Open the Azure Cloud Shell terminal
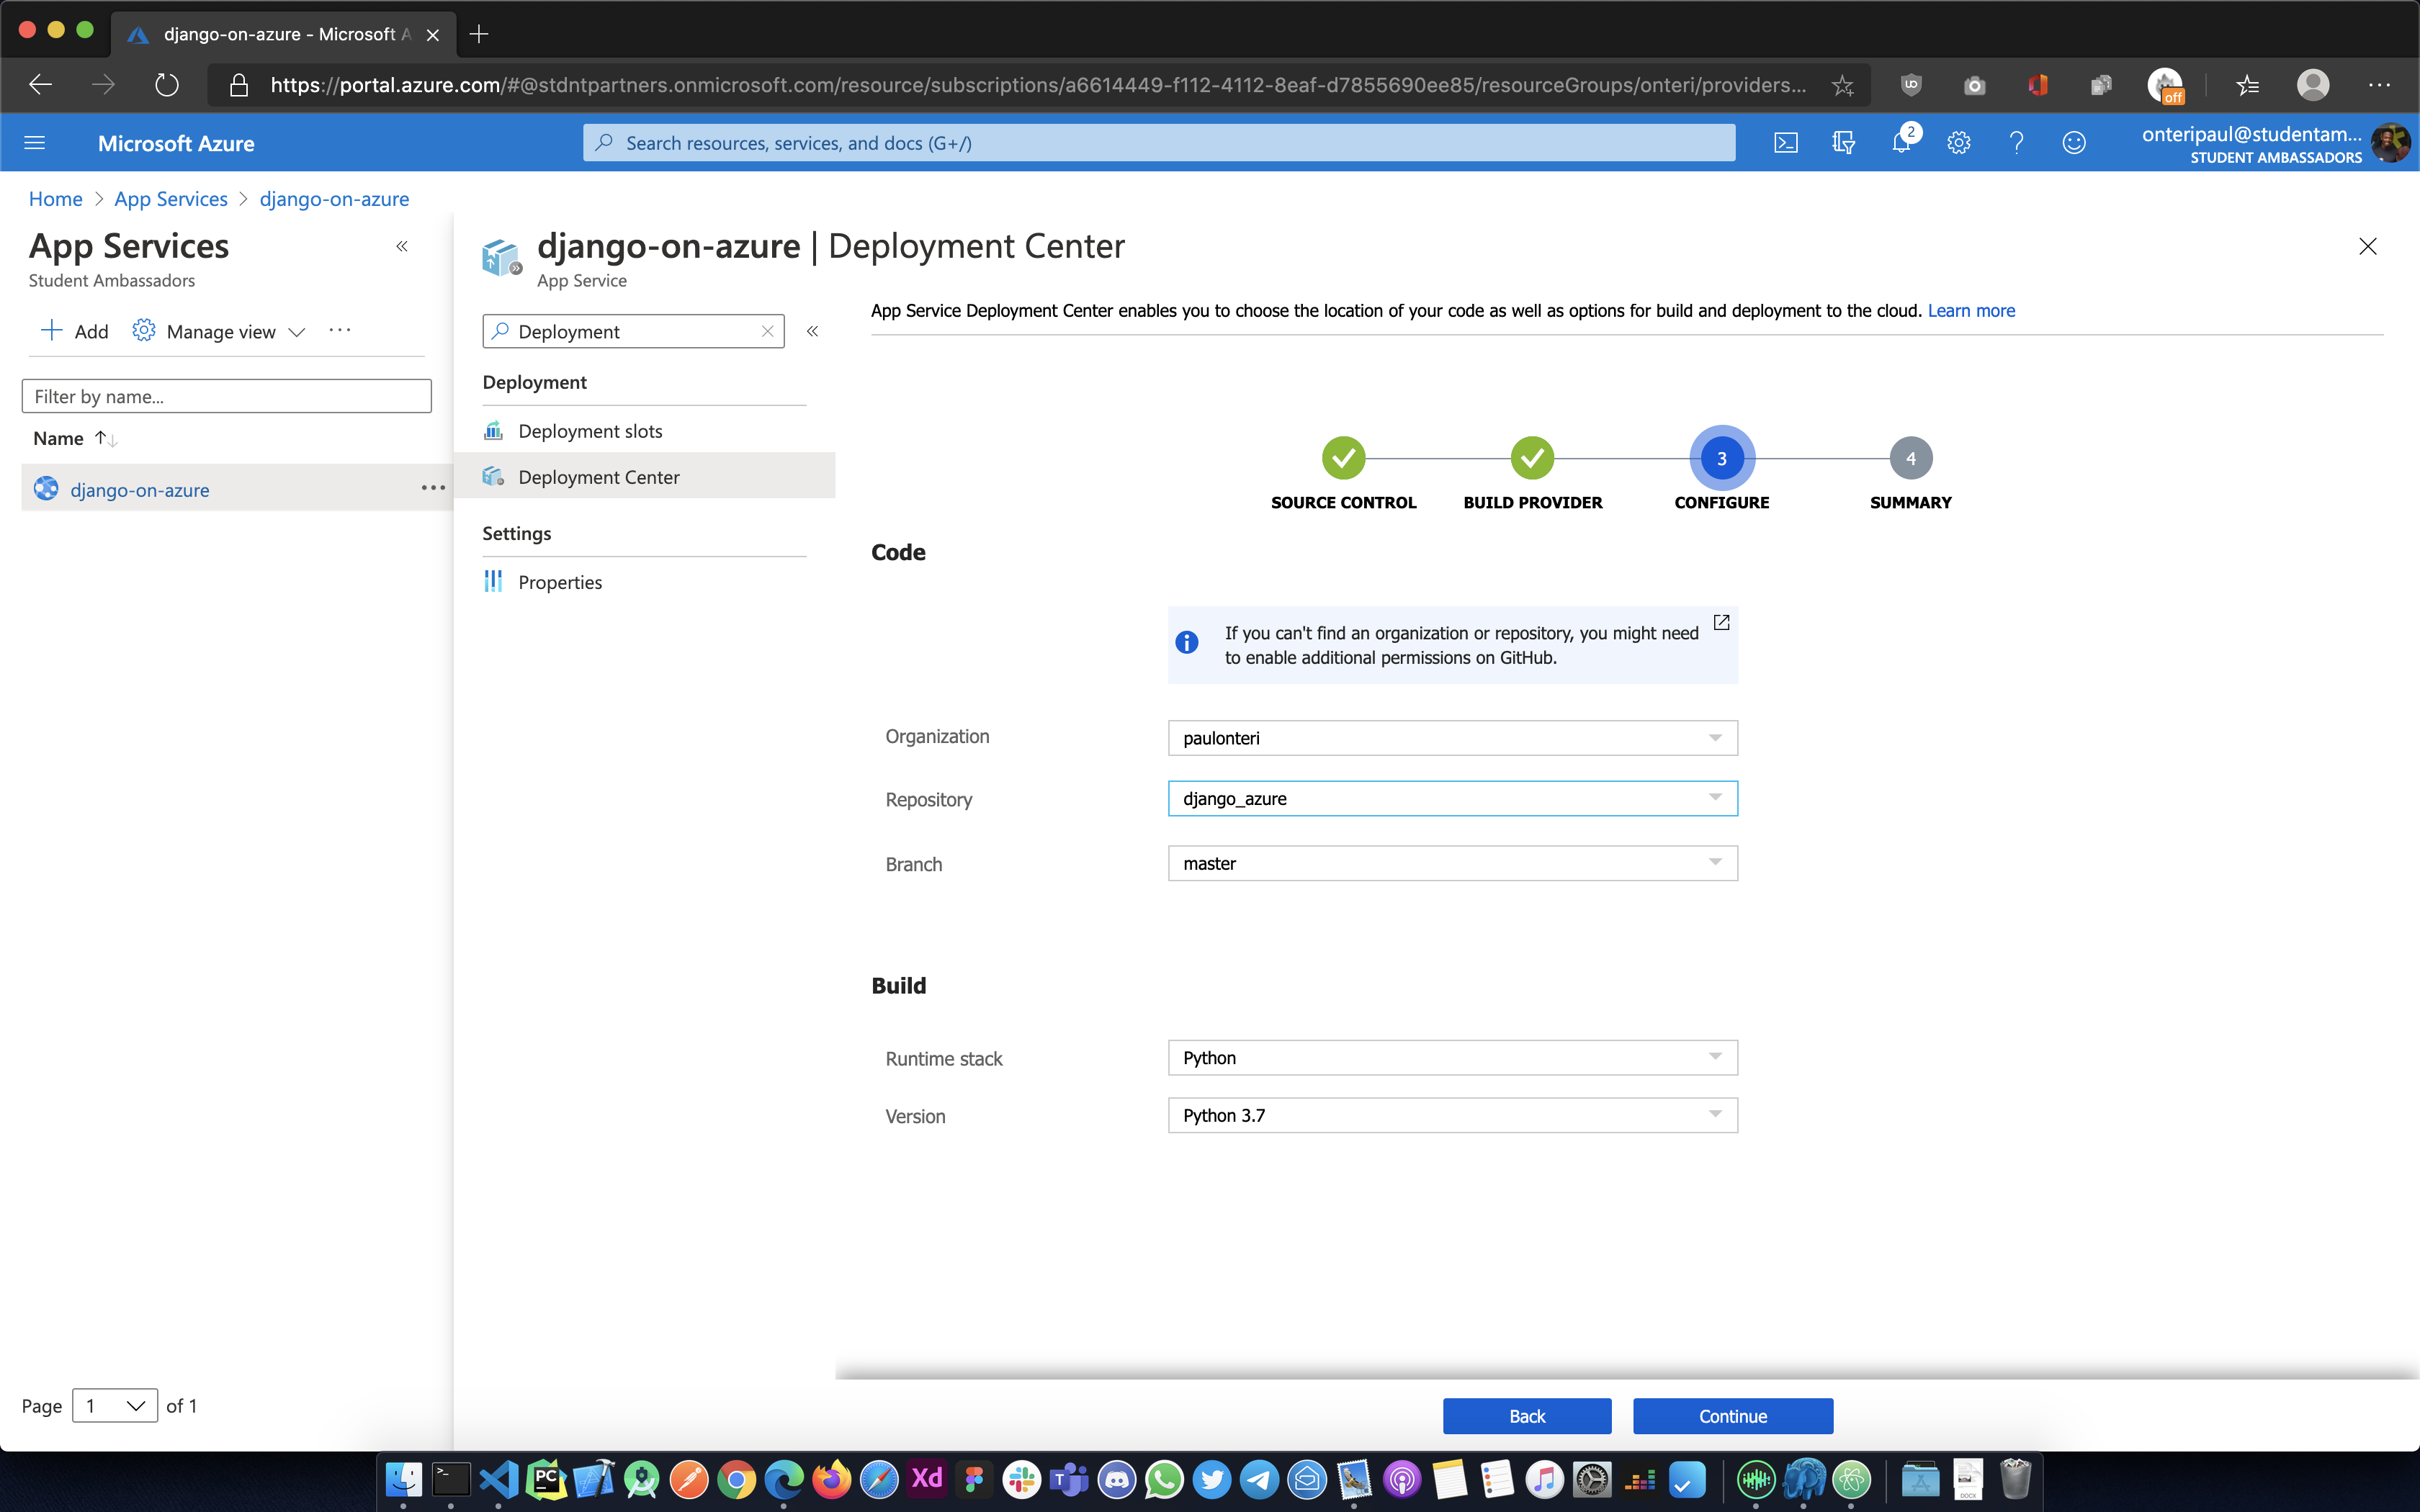The height and width of the screenshot is (1512, 2420). point(1786,142)
